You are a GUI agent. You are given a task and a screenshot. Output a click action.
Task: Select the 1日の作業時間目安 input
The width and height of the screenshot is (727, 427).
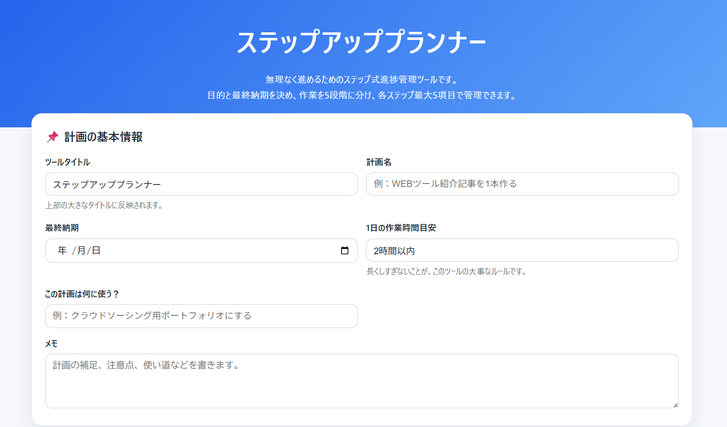click(522, 250)
